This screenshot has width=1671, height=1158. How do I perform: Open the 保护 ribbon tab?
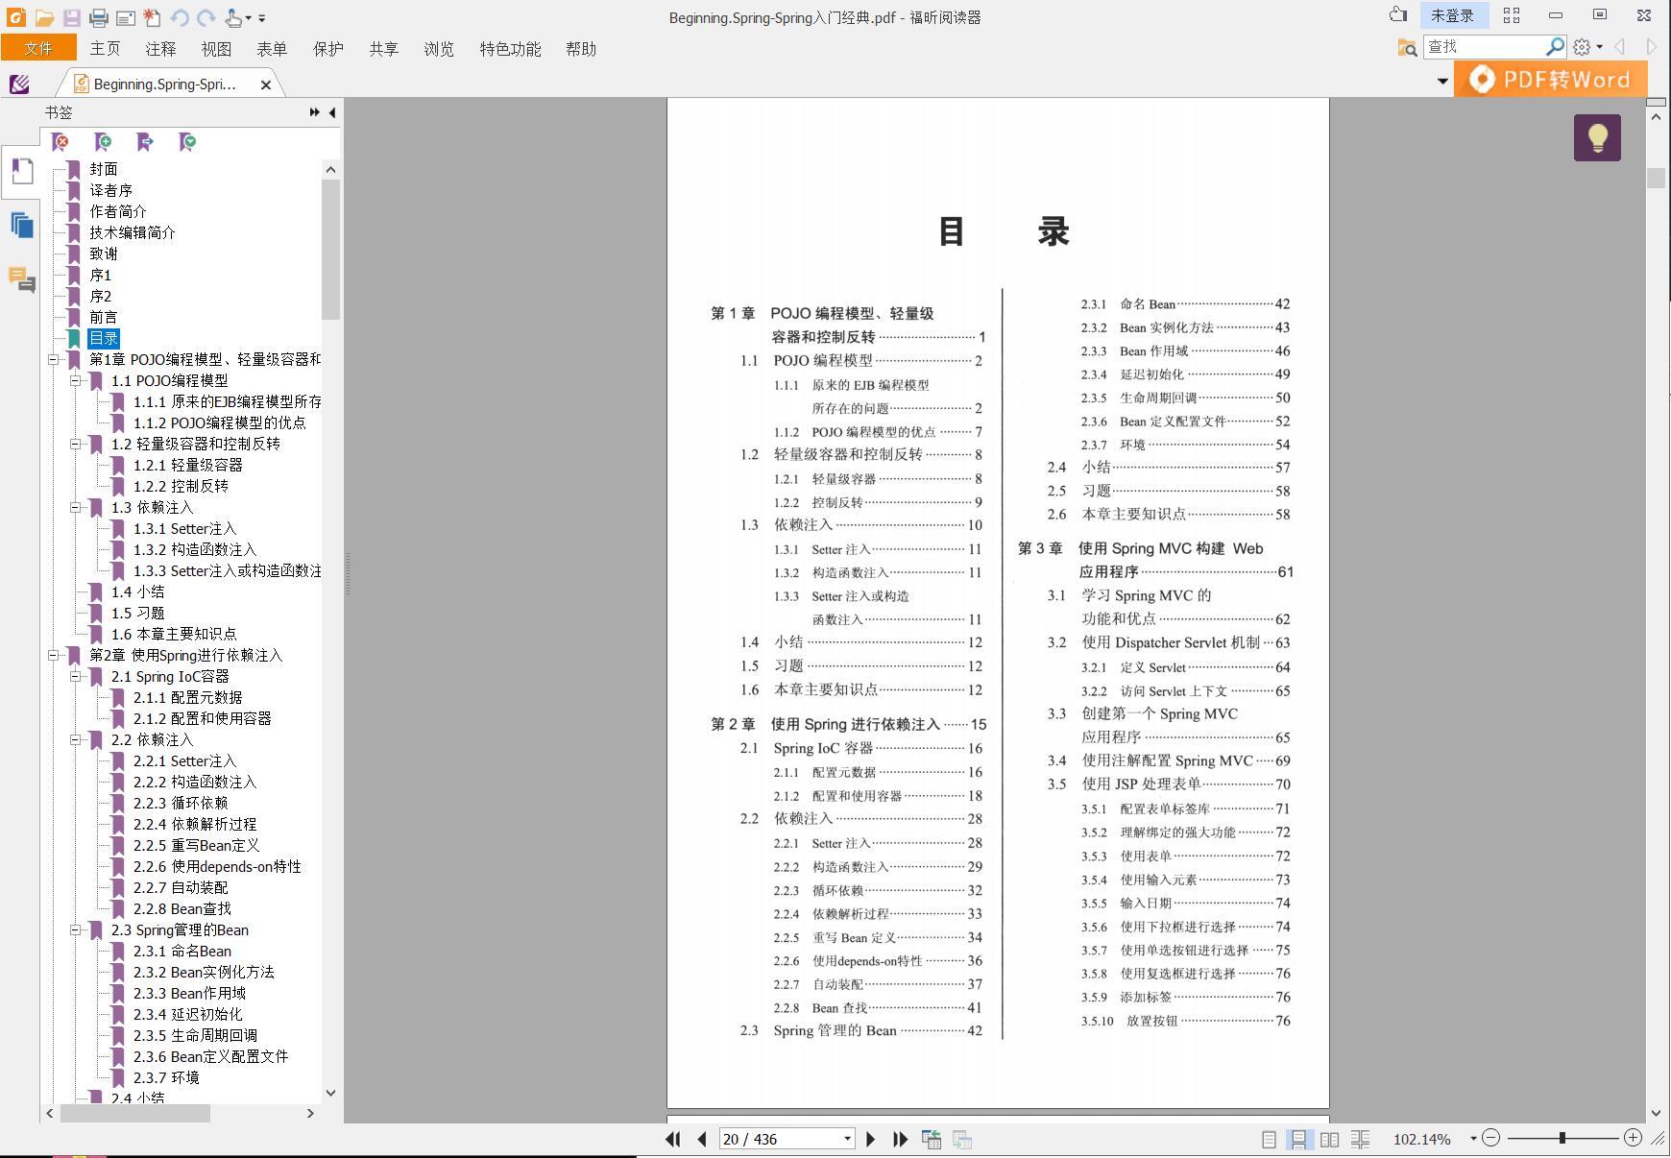coord(328,49)
